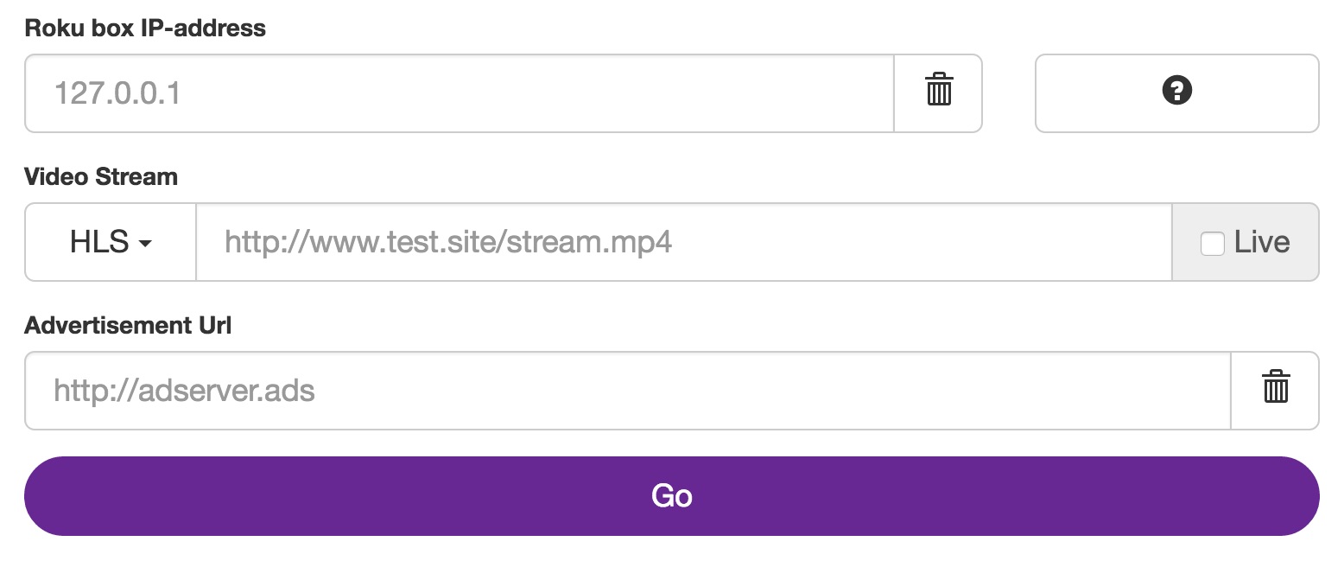This screenshot has height=567, width=1344.
Task: Clear the Advertisement Url using trash icon
Action: (1276, 391)
